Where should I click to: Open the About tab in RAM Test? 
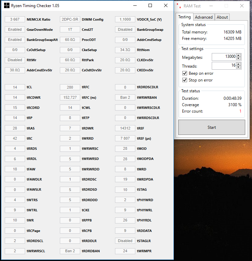pyautogui.click(x=222, y=17)
